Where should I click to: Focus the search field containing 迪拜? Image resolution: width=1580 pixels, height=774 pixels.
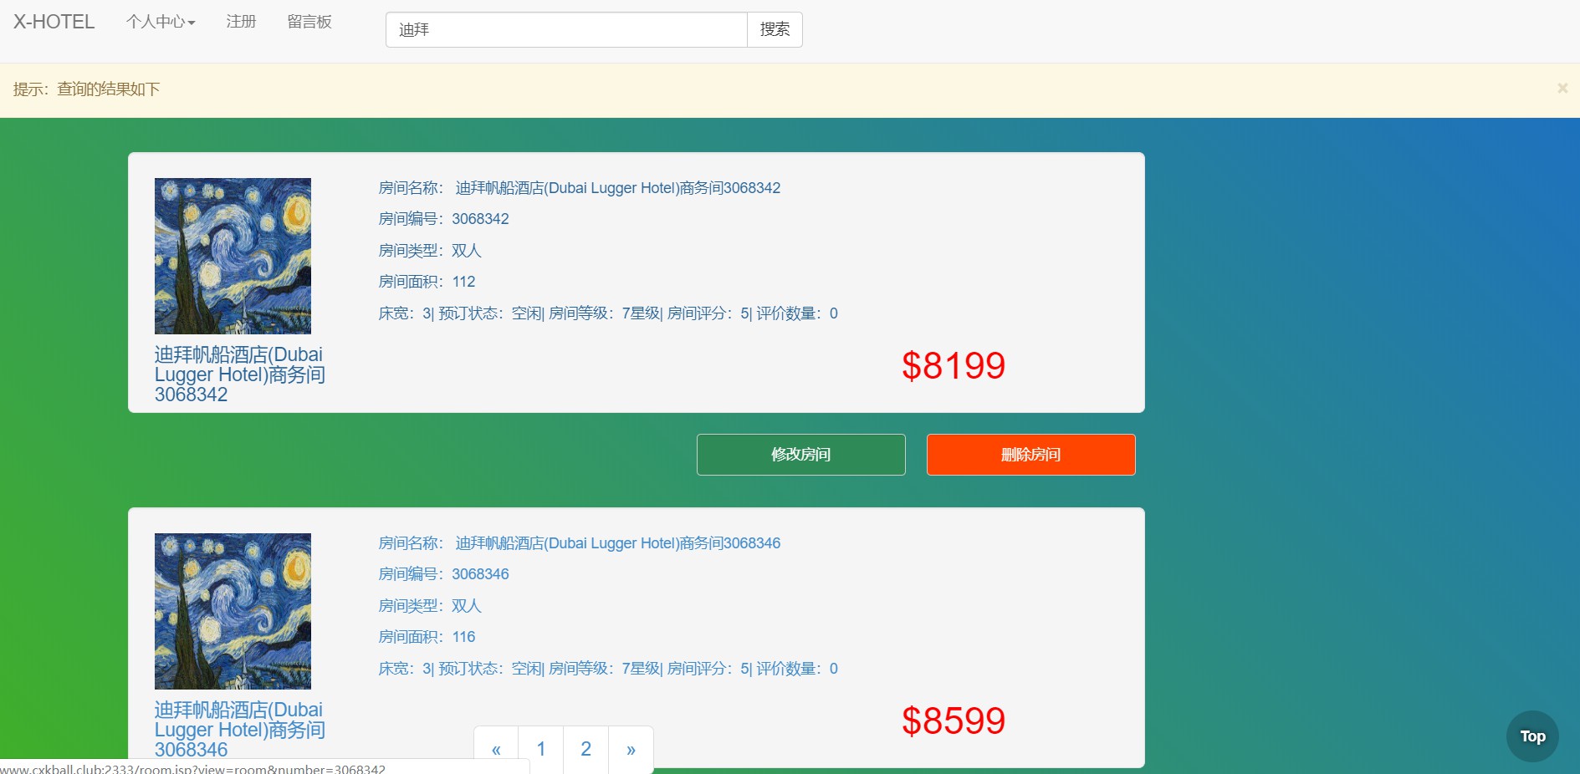coord(565,30)
